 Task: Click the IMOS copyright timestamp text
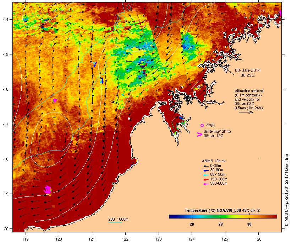[x=286, y=190]
